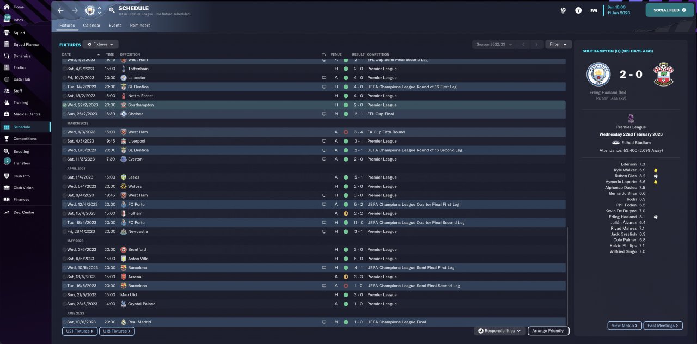Open the Responsibilities dropdown

pos(499,331)
